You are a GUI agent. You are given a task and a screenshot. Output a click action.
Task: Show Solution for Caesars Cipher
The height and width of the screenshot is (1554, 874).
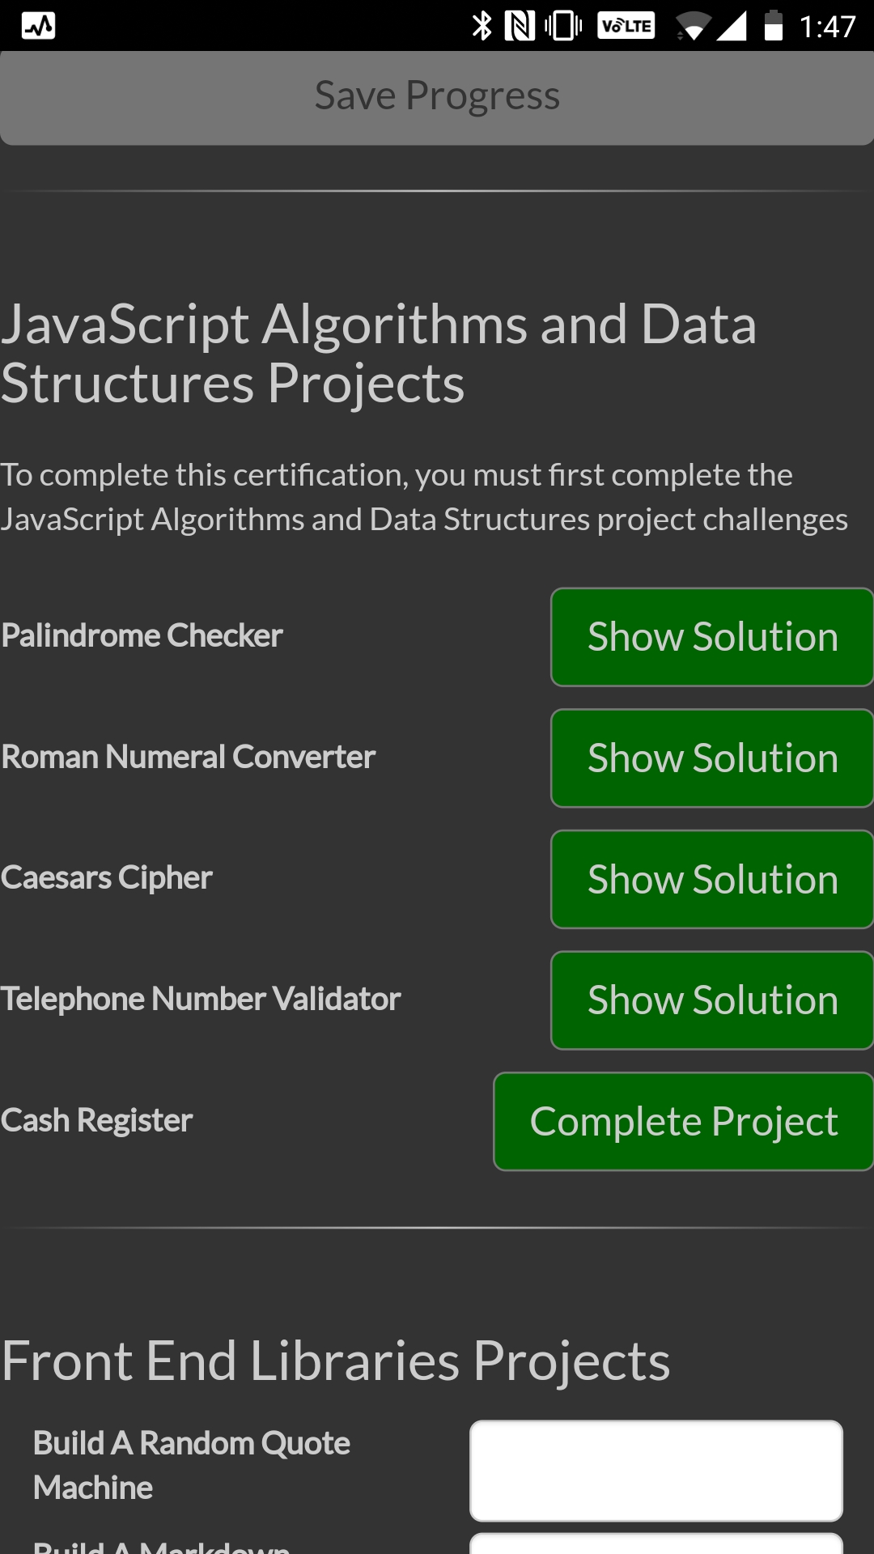711,879
